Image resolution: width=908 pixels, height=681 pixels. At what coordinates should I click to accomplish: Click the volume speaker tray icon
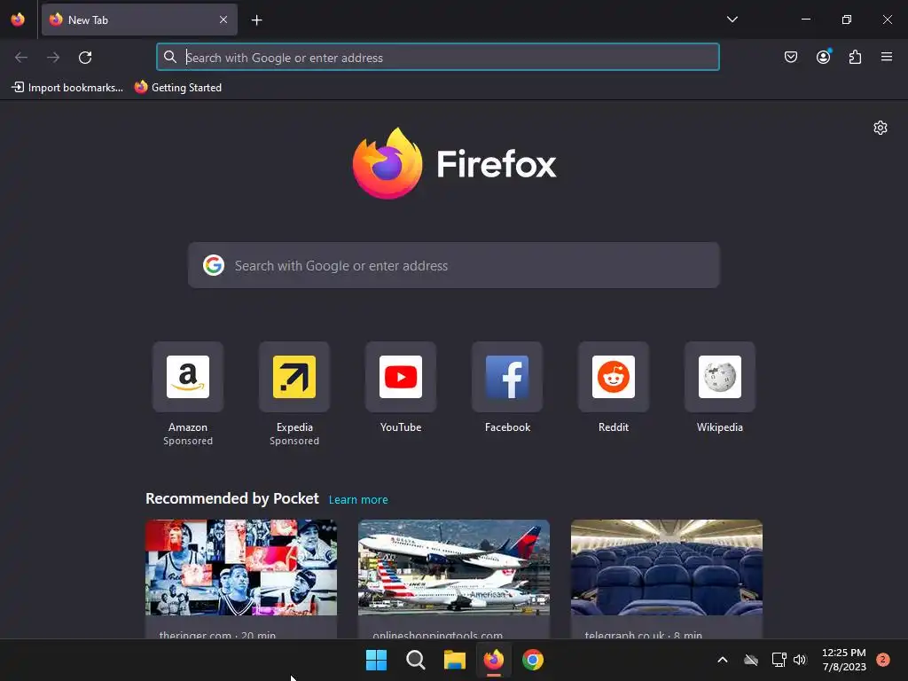click(x=800, y=660)
